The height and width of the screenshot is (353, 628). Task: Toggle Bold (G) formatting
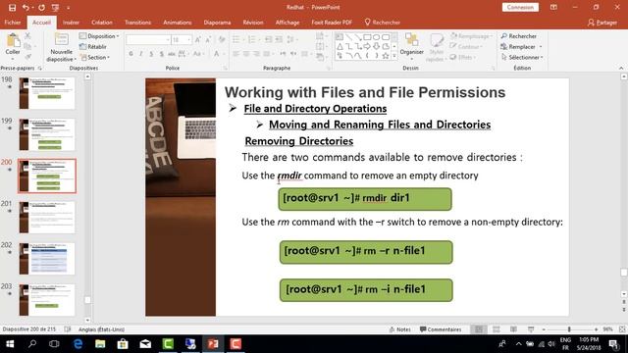(131, 54)
